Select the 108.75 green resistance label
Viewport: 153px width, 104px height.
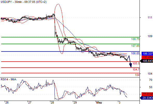pos(135,39)
